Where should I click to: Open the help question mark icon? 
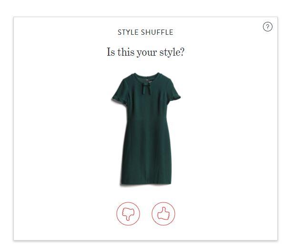coord(268,27)
